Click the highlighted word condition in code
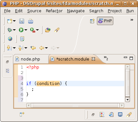This screenshot has height=122, width=138. tap(48, 83)
